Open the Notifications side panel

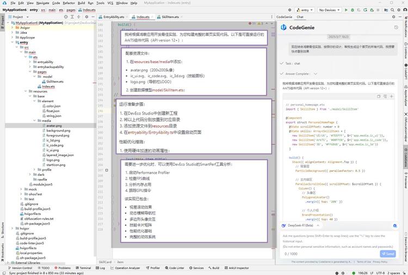coord(406,27)
